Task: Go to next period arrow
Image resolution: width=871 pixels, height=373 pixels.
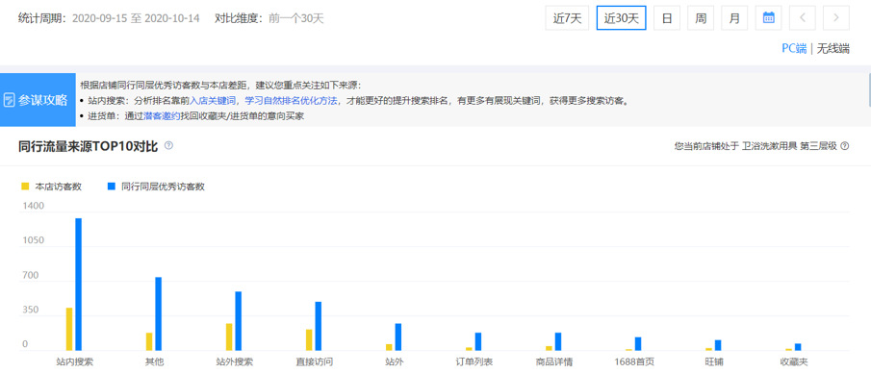Action: pos(836,17)
